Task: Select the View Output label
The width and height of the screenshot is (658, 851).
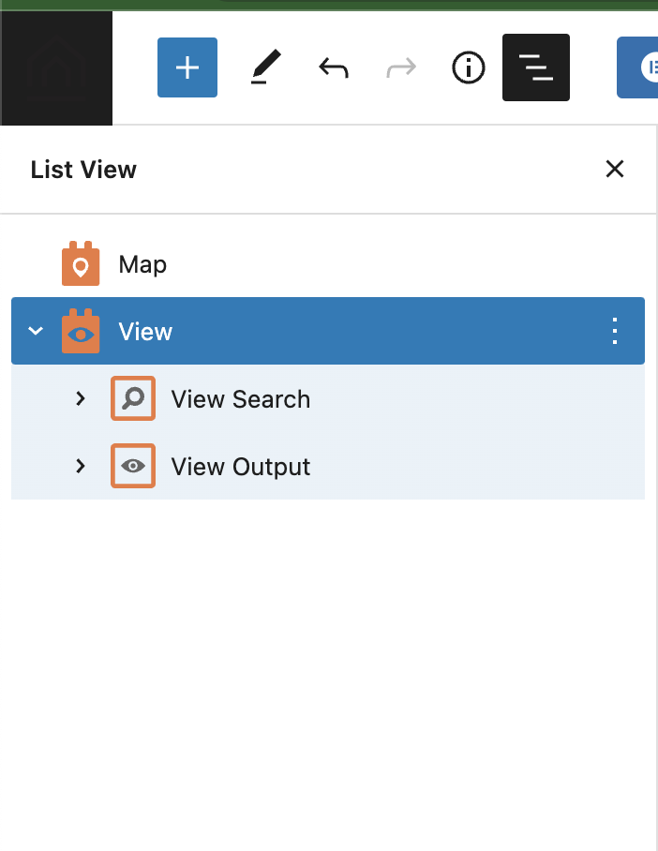Action: [241, 467]
